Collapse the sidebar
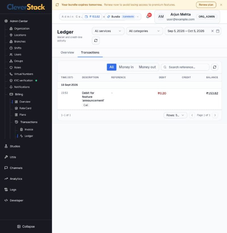The image size is (227, 233). point(26,226)
